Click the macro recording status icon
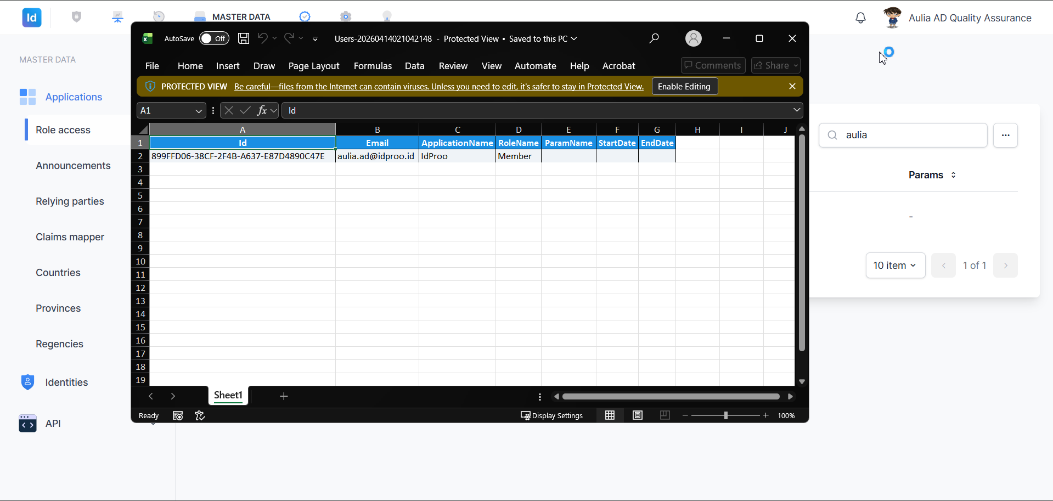Viewport: 1053px width, 501px height. tap(178, 415)
